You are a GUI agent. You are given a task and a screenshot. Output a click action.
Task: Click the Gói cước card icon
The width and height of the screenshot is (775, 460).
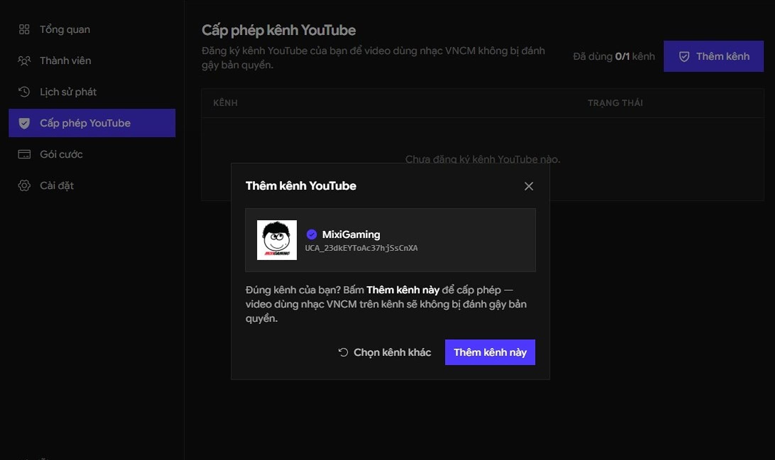coord(24,154)
